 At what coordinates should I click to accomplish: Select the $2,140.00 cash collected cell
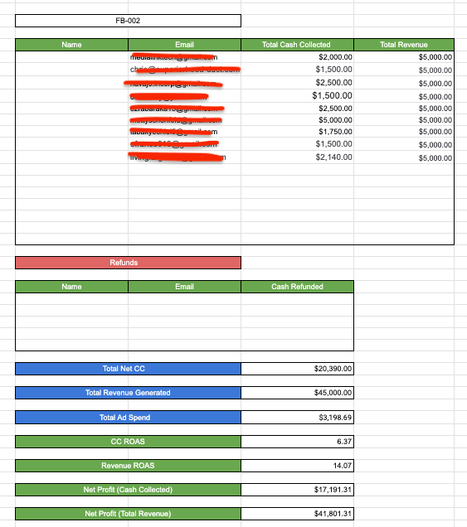coord(297,157)
